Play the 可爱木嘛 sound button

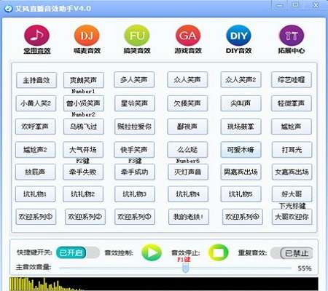click(241, 150)
